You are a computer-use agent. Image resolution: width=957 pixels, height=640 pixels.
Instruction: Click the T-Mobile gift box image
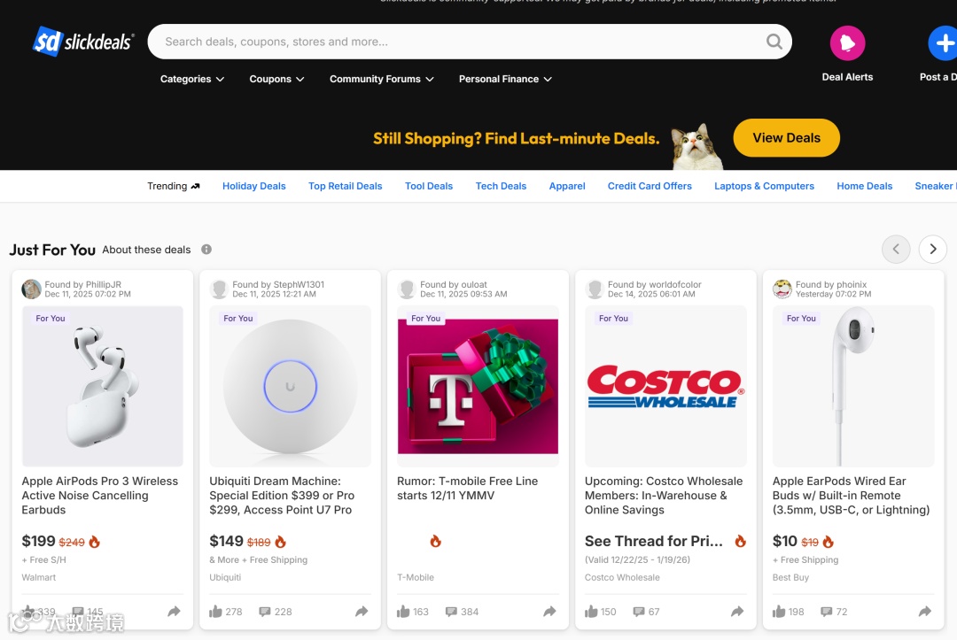478,387
